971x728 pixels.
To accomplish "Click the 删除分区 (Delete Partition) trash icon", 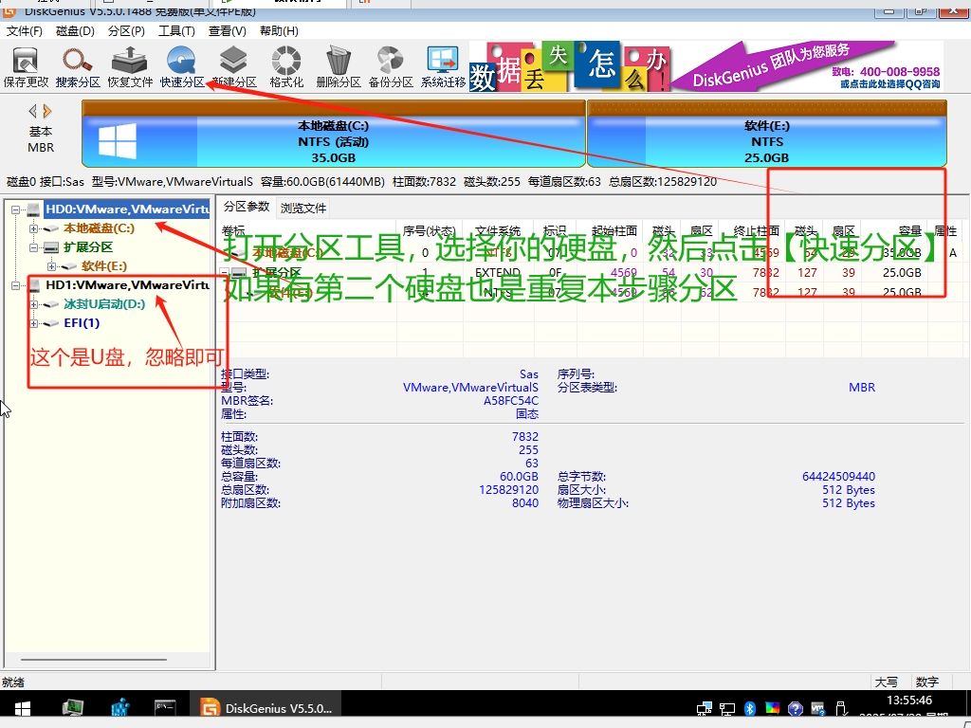I will (338, 67).
